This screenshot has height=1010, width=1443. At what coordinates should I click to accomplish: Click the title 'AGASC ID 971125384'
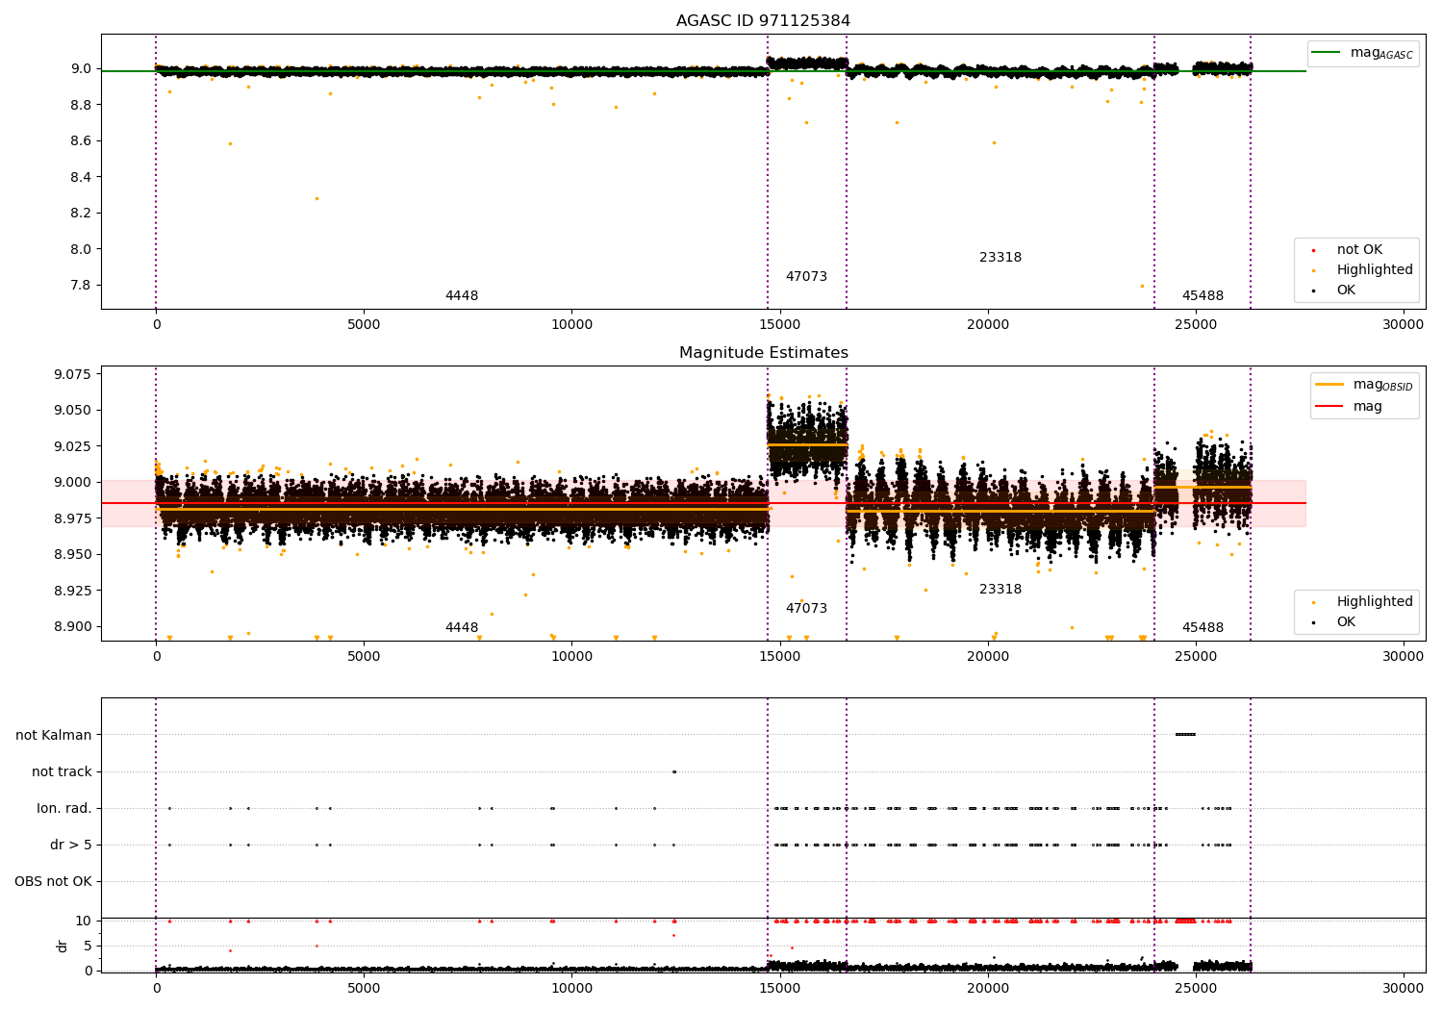763,21
